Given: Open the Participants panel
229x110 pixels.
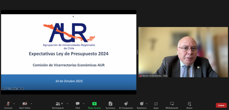Looking at the screenshot, I should point(58,105).
